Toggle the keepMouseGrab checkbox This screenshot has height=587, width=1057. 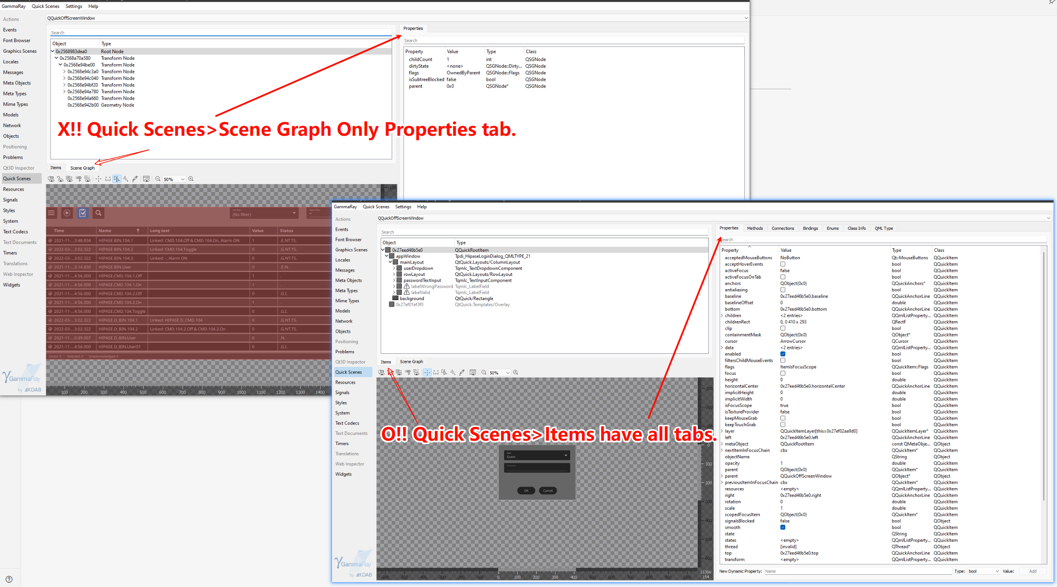(783, 418)
